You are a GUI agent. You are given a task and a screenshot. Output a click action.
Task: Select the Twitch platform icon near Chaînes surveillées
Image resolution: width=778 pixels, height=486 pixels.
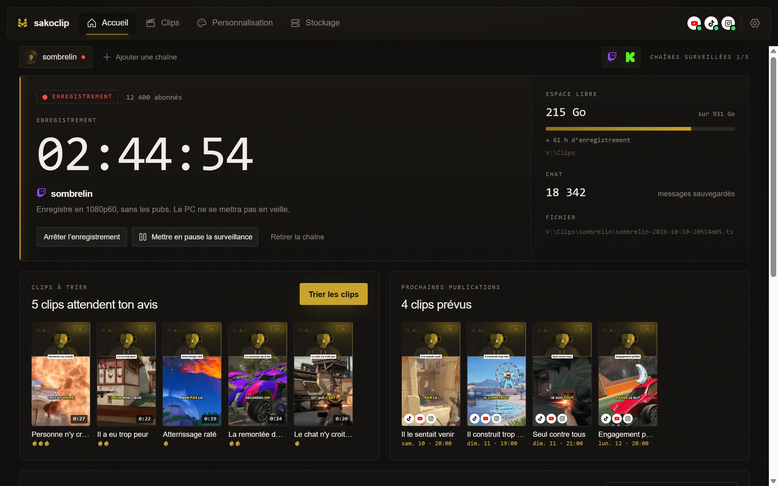coord(612,57)
